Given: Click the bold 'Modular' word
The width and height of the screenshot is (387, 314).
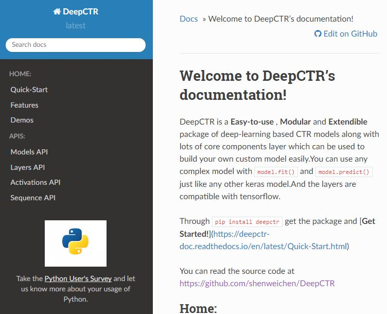Looking at the screenshot, I should 295,122.
